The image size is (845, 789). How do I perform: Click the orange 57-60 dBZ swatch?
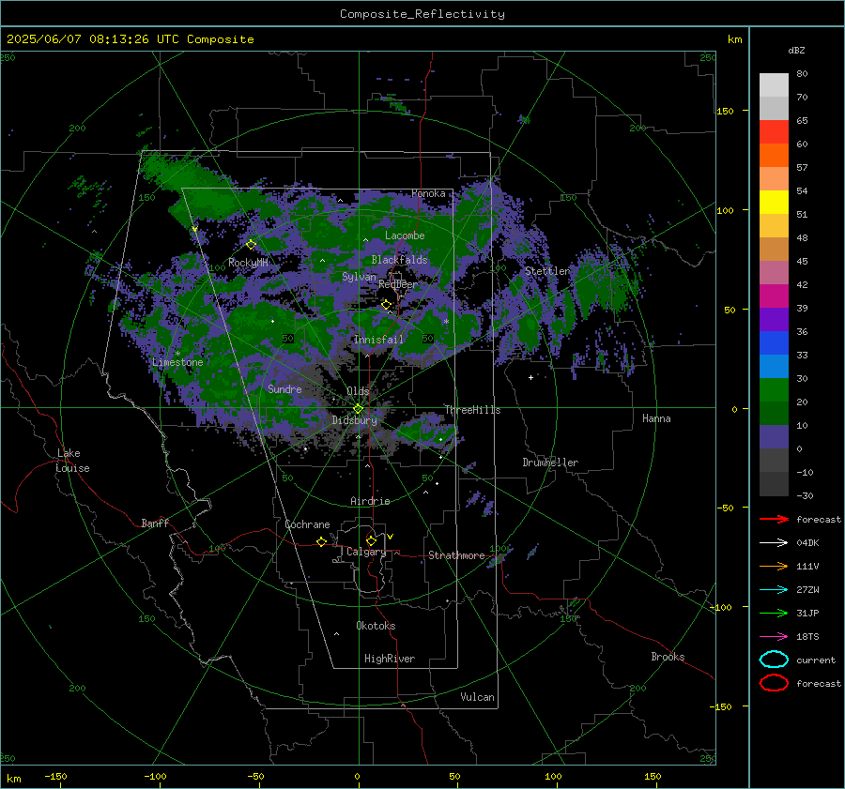click(x=774, y=156)
